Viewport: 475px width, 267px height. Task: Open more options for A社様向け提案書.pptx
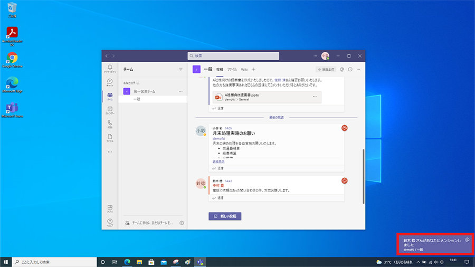pyautogui.click(x=315, y=97)
